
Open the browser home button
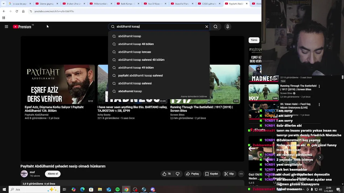(23, 11)
